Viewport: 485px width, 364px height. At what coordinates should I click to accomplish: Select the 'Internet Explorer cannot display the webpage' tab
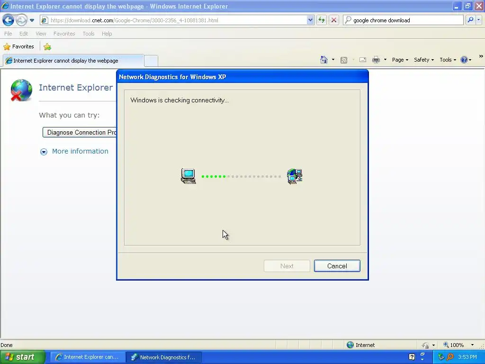(x=73, y=61)
